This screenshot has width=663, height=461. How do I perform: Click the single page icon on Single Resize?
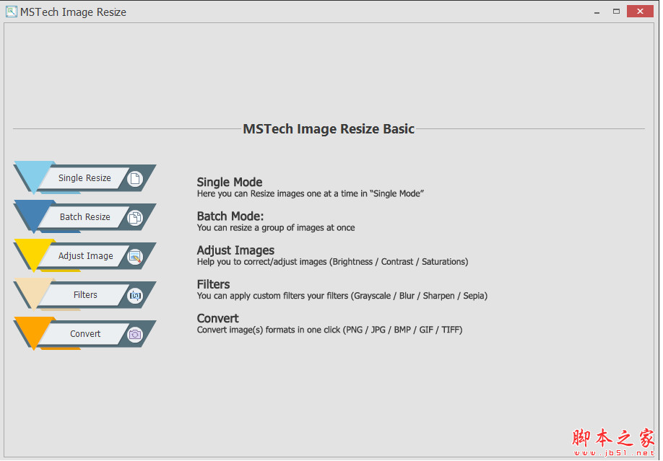(x=134, y=177)
